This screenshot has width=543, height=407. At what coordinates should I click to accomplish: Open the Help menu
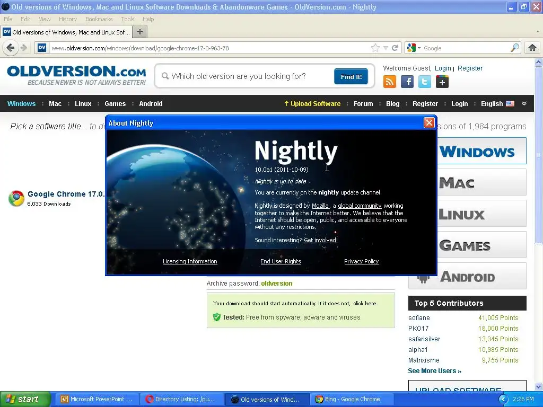click(x=148, y=19)
